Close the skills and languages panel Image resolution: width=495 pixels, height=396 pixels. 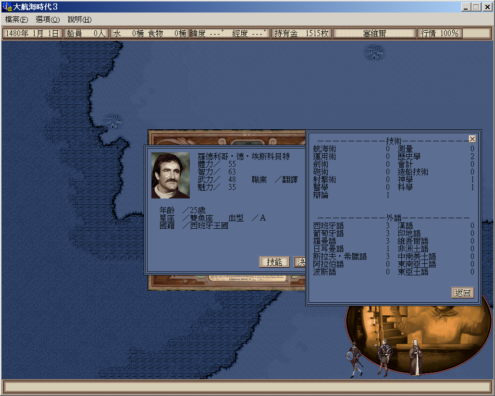[472, 139]
